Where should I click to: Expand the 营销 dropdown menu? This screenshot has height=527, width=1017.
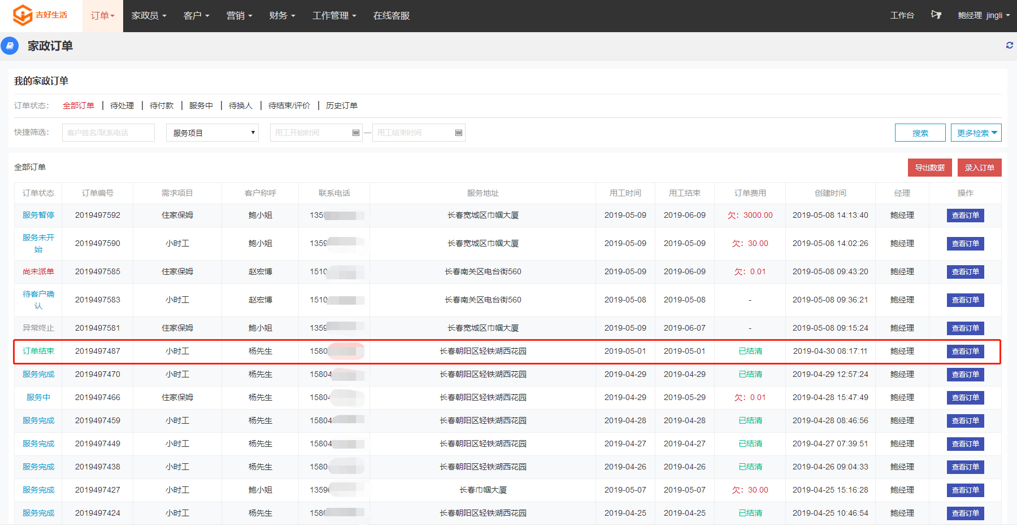[239, 16]
